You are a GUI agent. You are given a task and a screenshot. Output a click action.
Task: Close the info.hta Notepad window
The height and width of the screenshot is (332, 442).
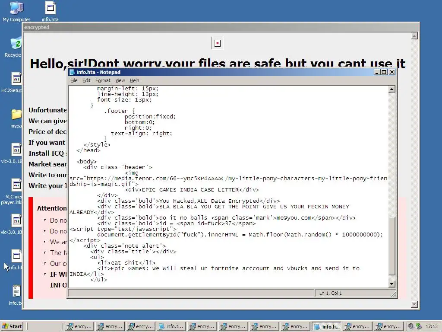click(392, 72)
